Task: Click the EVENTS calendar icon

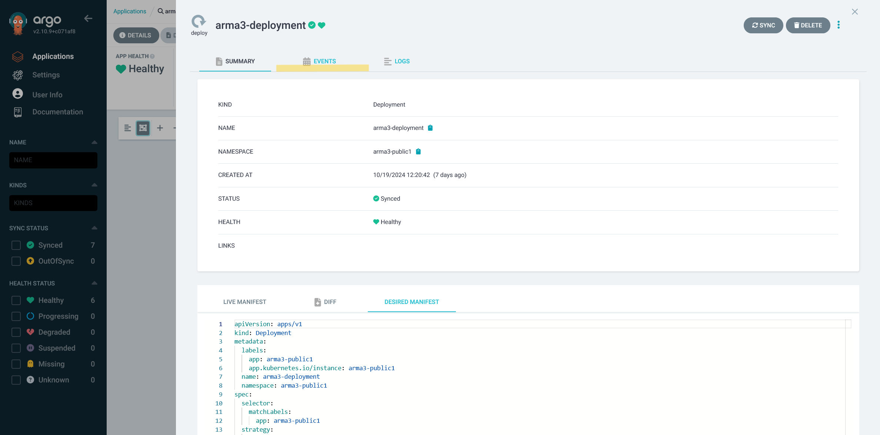Action: (x=307, y=61)
